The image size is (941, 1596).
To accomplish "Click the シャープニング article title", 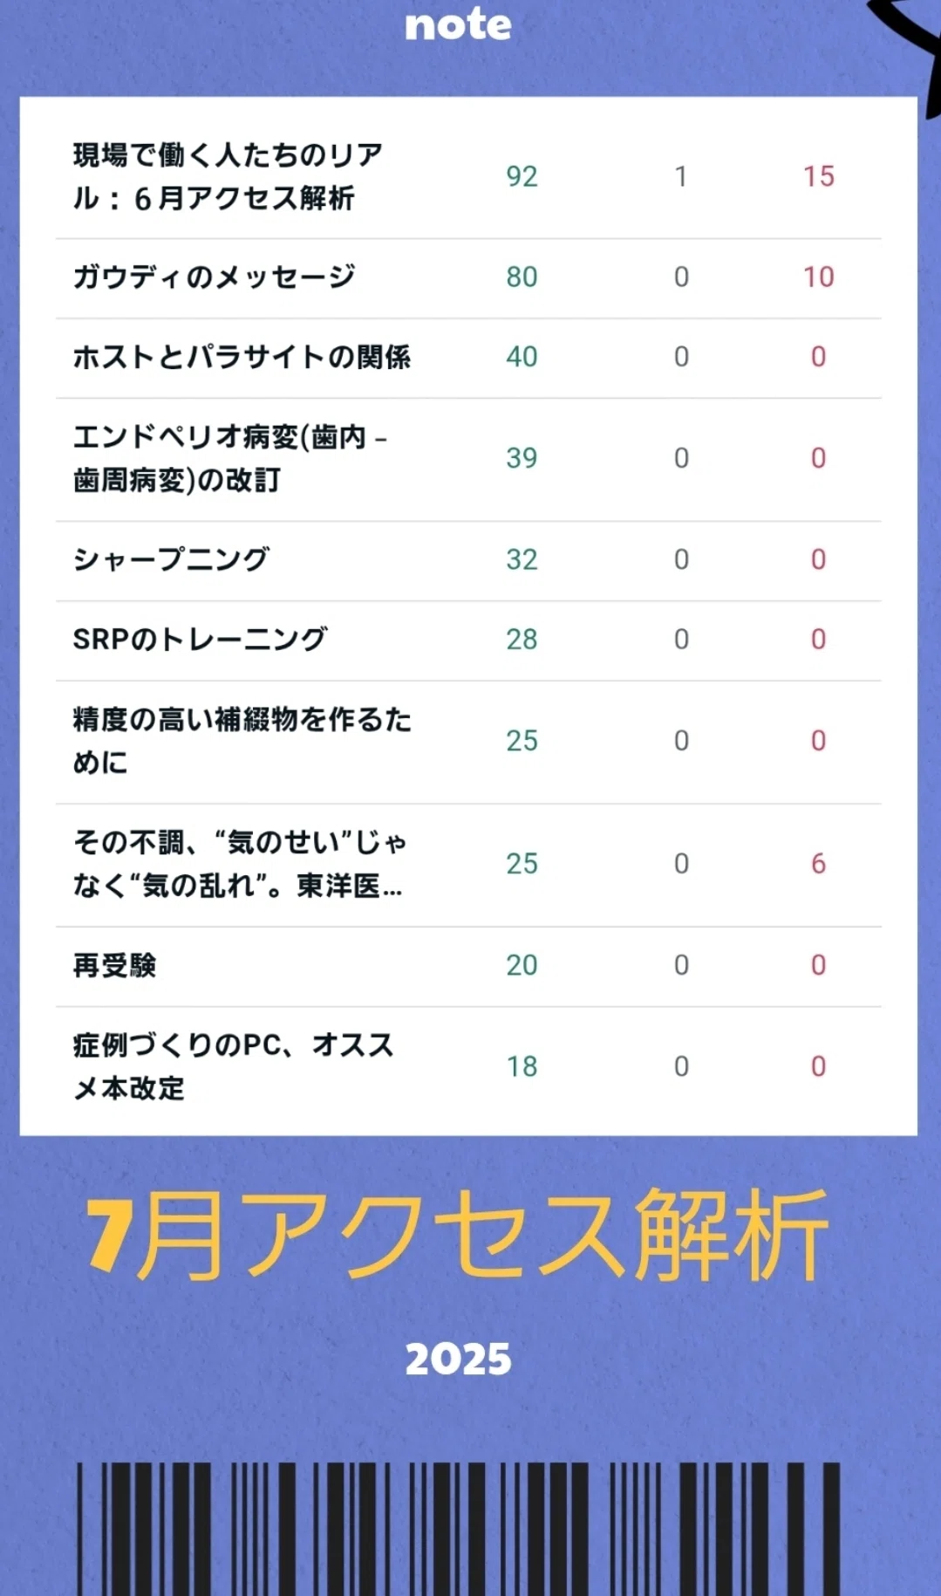I will (171, 559).
